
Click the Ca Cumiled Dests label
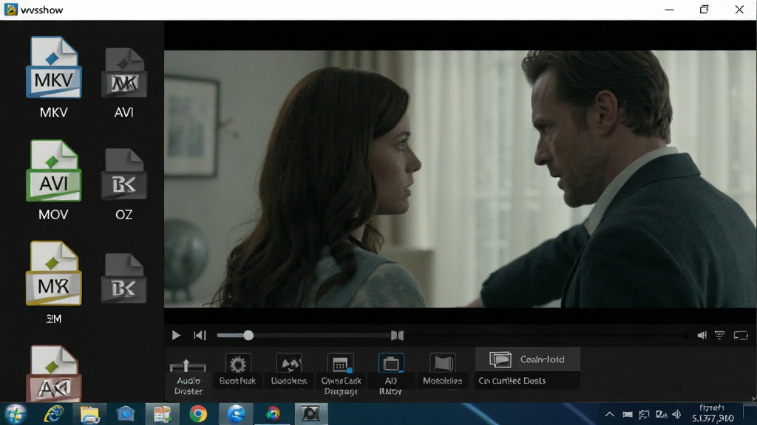point(512,381)
